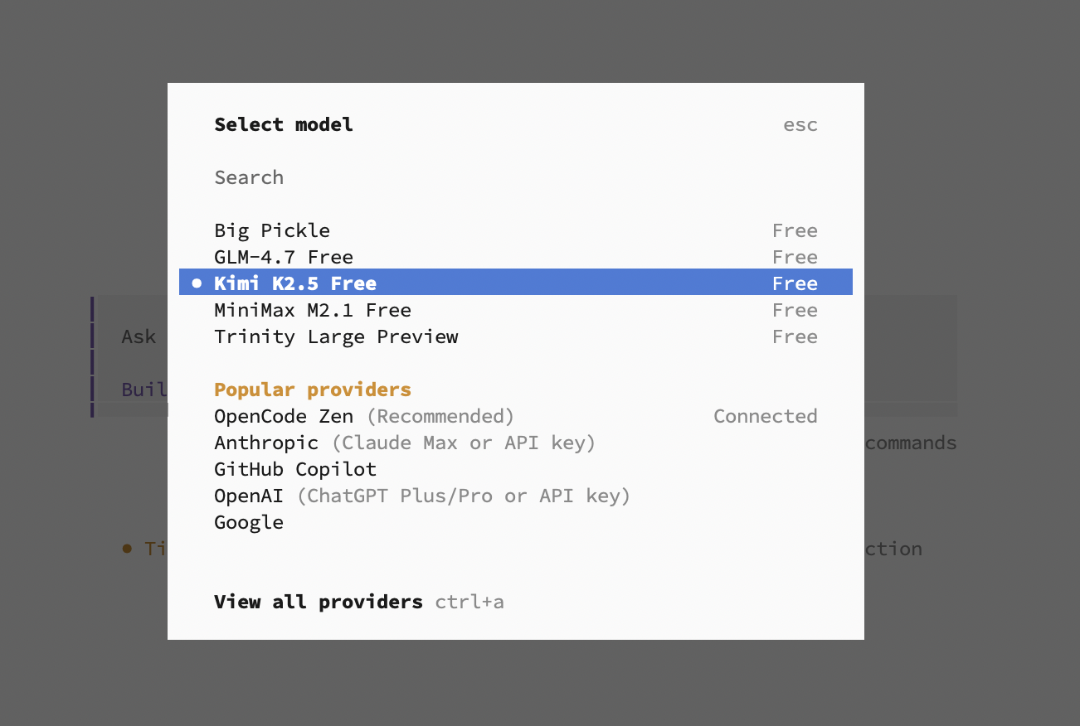Select the GLM-4.7 Free model

pyautogui.click(x=284, y=257)
